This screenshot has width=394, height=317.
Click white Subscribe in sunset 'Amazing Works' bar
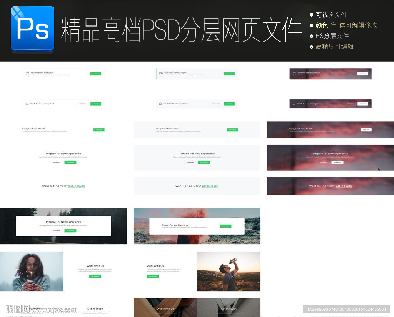click(363, 104)
